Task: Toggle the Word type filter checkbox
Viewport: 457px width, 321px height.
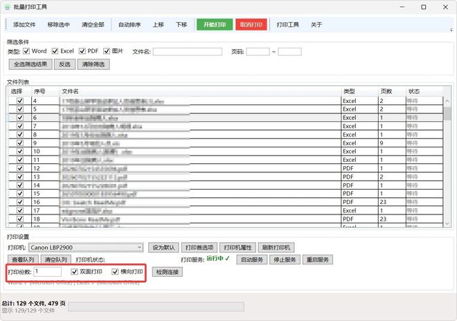Action: point(26,51)
